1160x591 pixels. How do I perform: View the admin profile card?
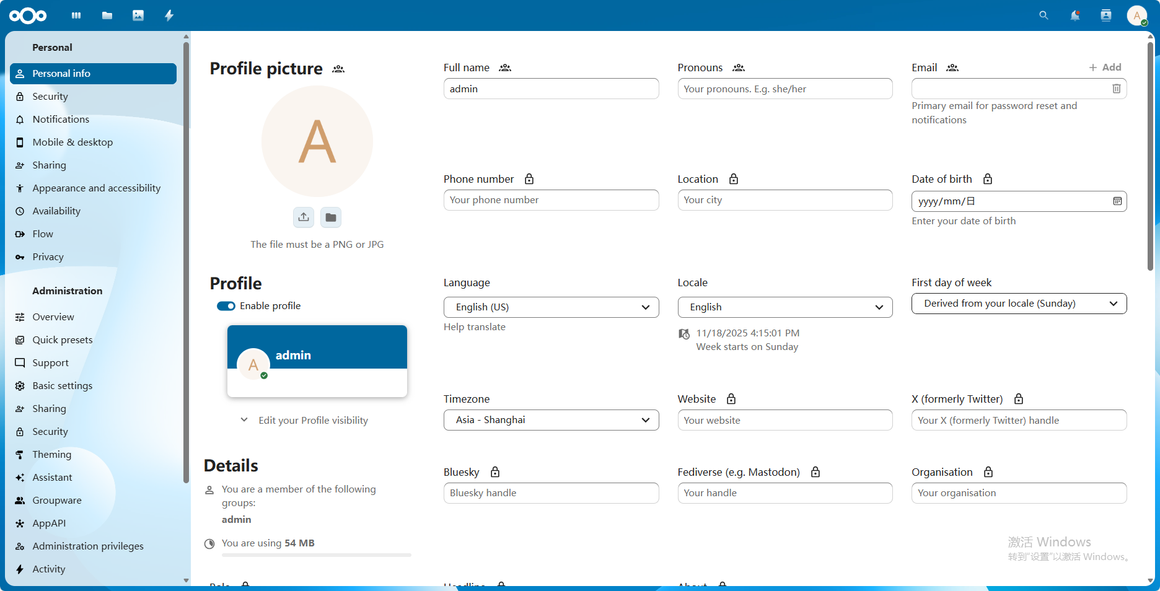317,361
